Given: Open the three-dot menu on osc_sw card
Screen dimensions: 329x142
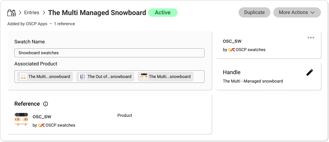Looking at the screenshot, I should [311, 38].
